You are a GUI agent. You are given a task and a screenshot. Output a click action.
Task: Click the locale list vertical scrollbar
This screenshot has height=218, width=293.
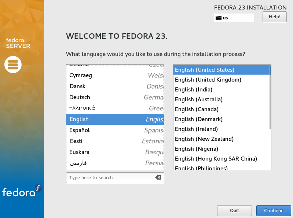(270, 97)
